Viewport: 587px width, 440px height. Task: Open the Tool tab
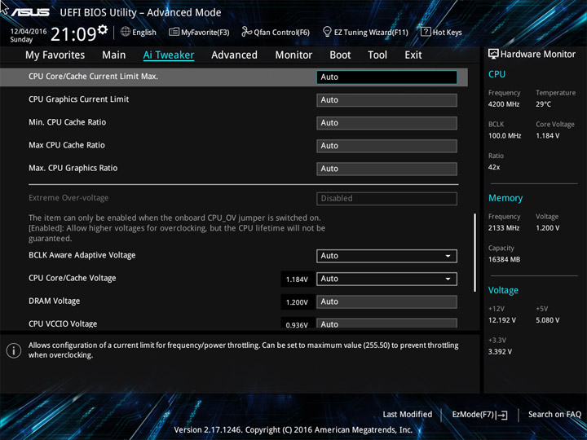pos(377,55)
